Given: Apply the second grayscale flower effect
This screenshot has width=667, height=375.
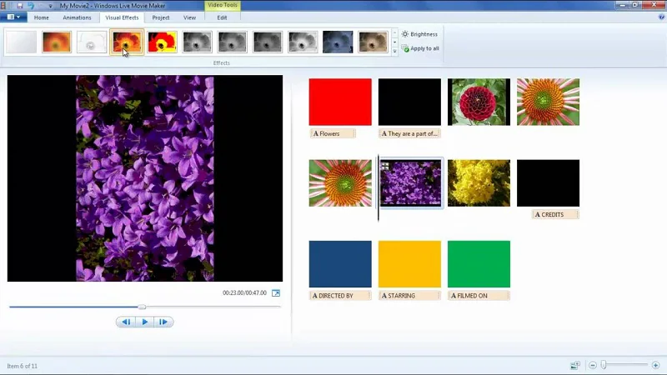Looking at the screenshot, I should (233, 42).
